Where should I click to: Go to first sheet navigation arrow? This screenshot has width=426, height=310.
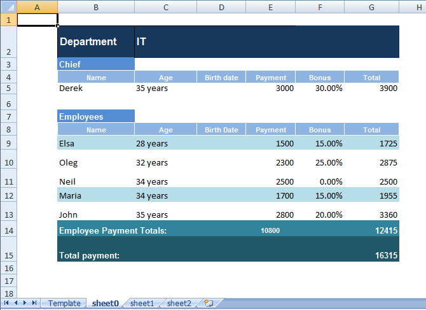(x=6, y=302)
